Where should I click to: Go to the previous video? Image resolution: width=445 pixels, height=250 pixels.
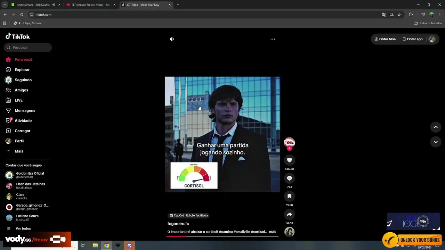click(x=436, y=127)
